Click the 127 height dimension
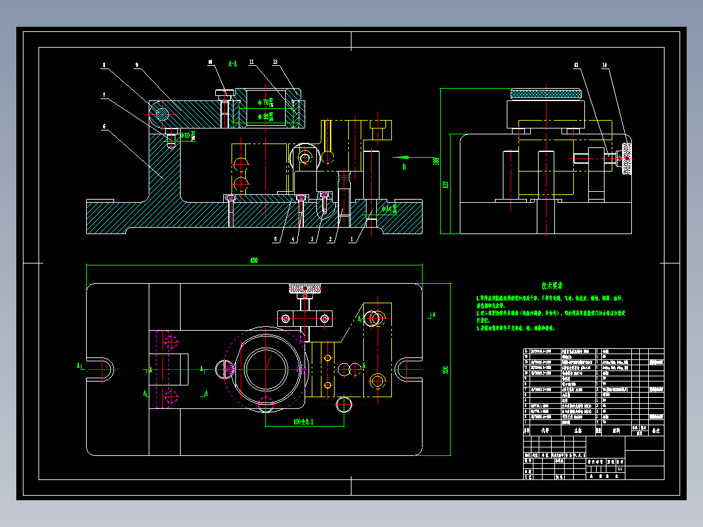 [x=445, y=185]
